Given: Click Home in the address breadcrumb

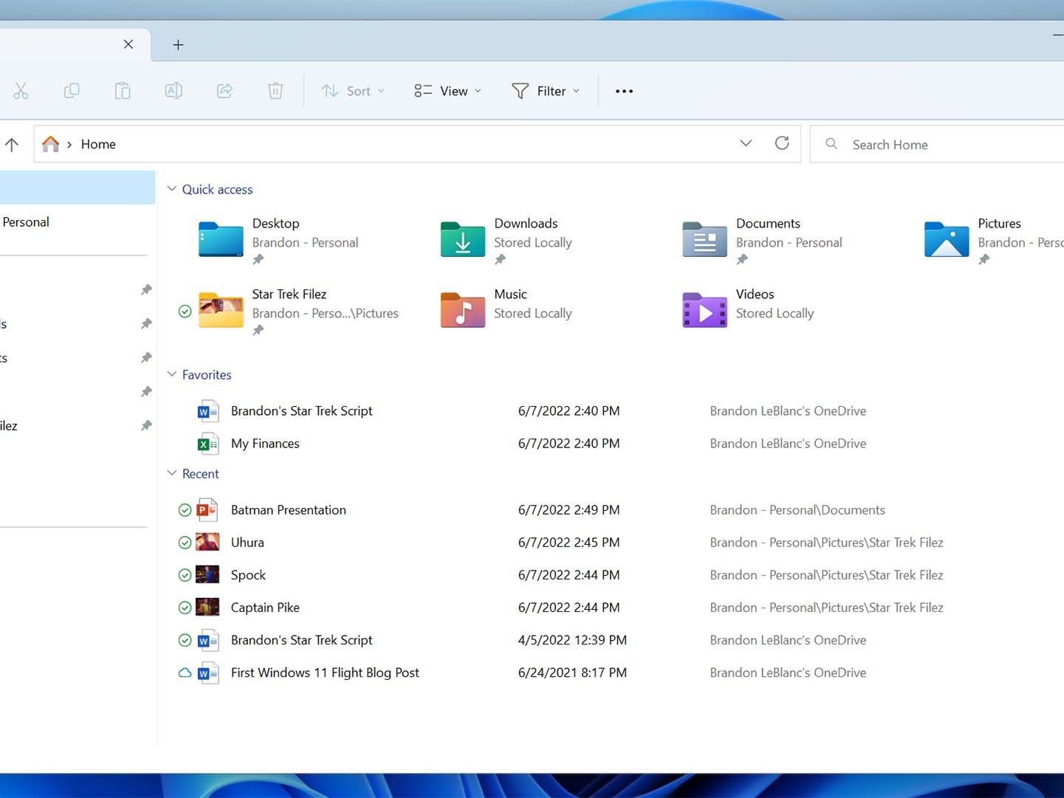Looking at the screenshot, I should tap(98, 144).
